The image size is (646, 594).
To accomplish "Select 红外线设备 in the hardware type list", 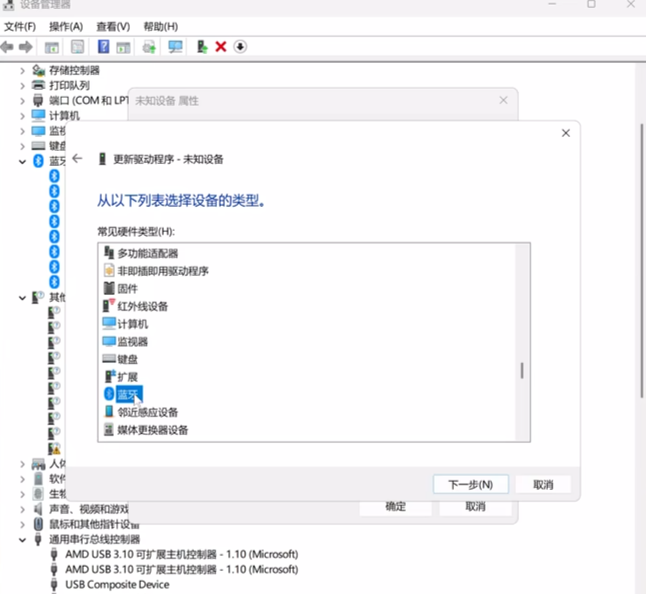I will (x=143, y=306).
